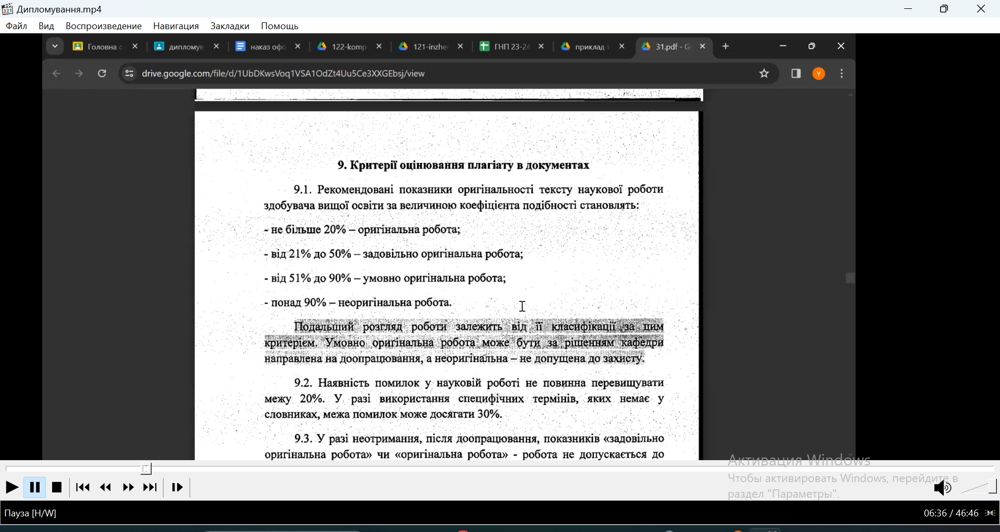This screenshot has width=1000, height=532.
Task: Click the frame step button
Action: tap(178, 488)
